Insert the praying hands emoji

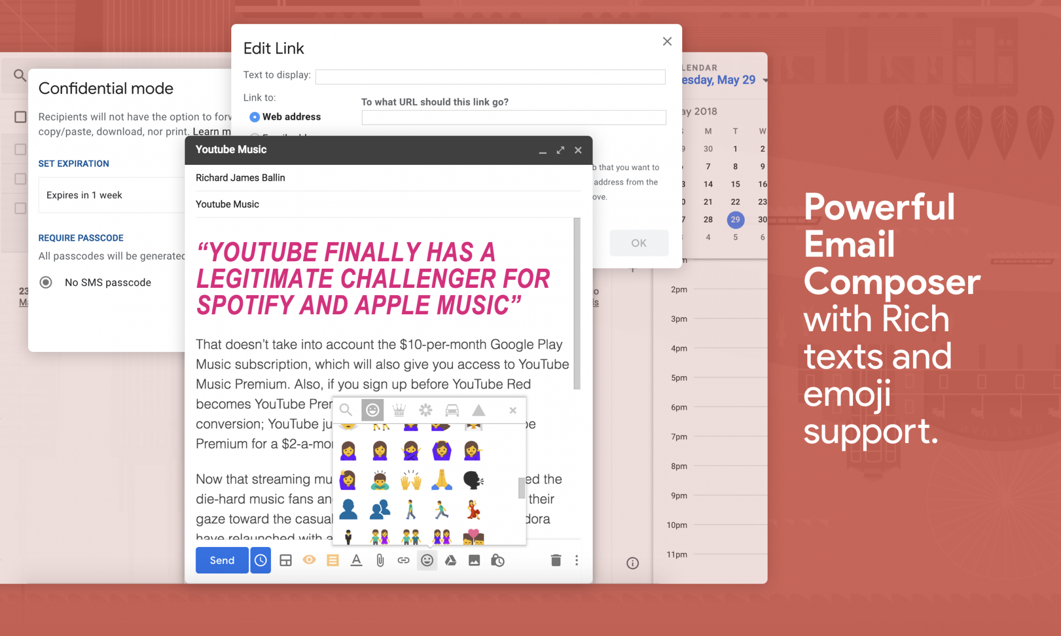click(441, 480)
